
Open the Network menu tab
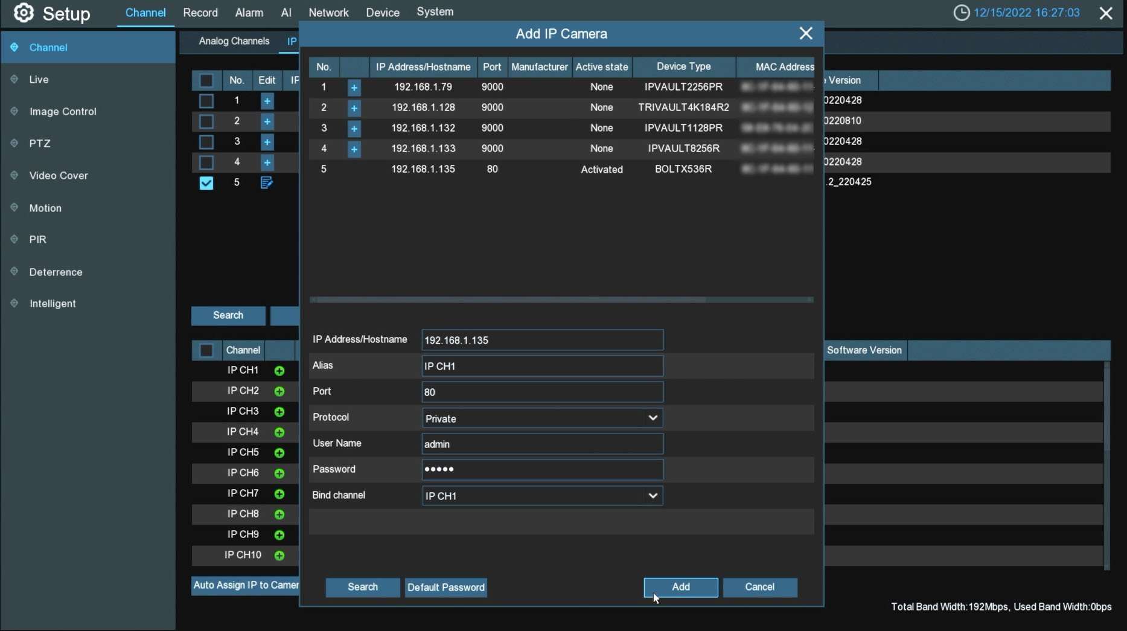[328, 13]
